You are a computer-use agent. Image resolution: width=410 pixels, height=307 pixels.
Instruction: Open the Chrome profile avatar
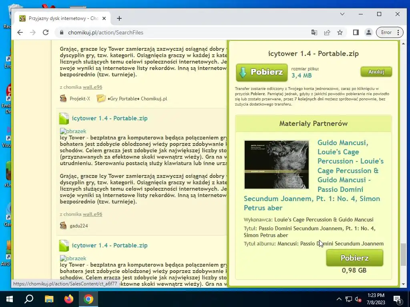(368, 32)
